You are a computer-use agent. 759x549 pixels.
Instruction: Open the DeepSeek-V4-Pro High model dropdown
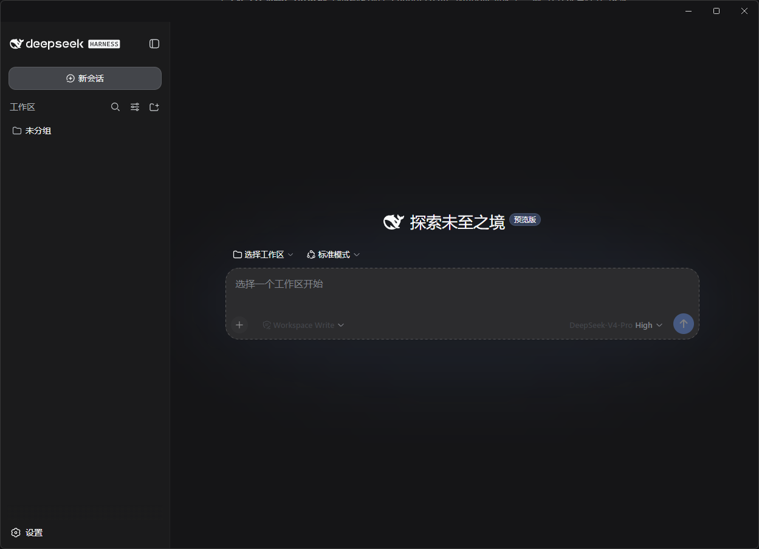click(616, 325)
